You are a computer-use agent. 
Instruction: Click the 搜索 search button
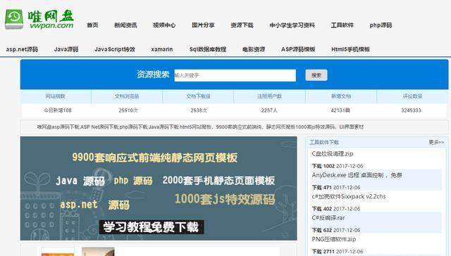(316, 75)
